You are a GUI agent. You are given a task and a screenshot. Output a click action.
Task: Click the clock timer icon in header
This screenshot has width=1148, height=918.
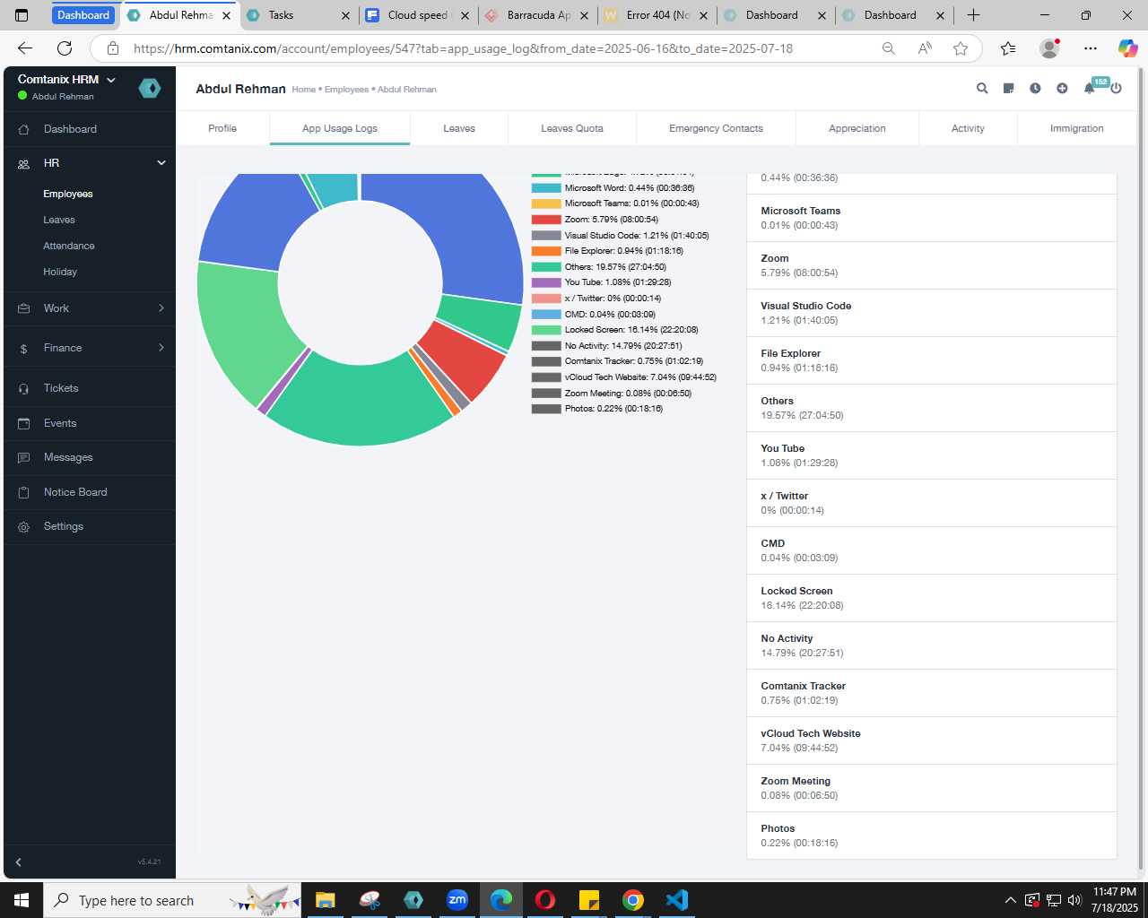click(1035, 88)
